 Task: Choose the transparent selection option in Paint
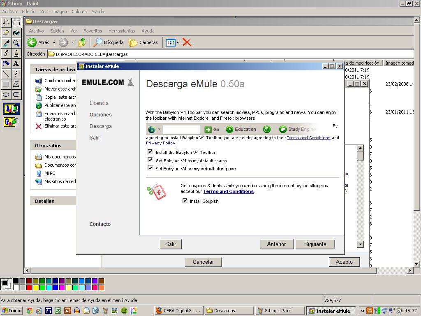(x=12, y=122)
